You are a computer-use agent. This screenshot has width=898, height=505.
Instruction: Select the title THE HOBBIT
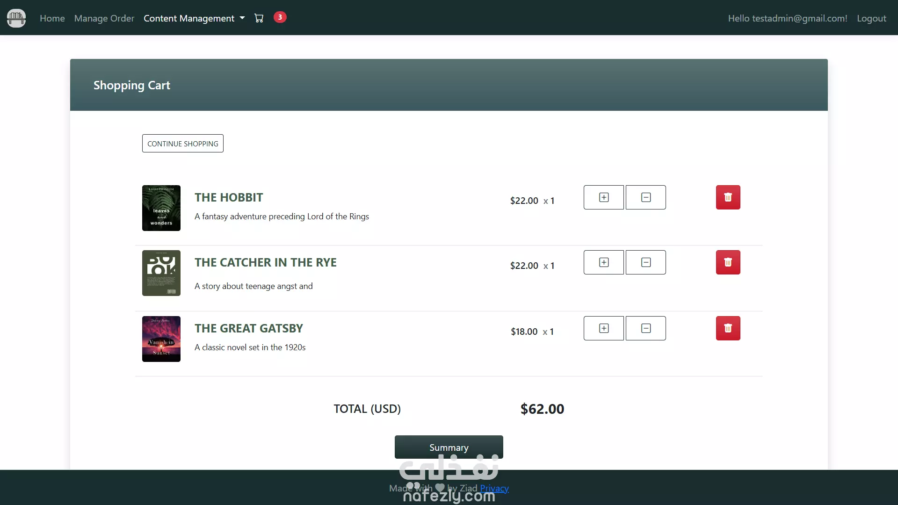(229, 197)
